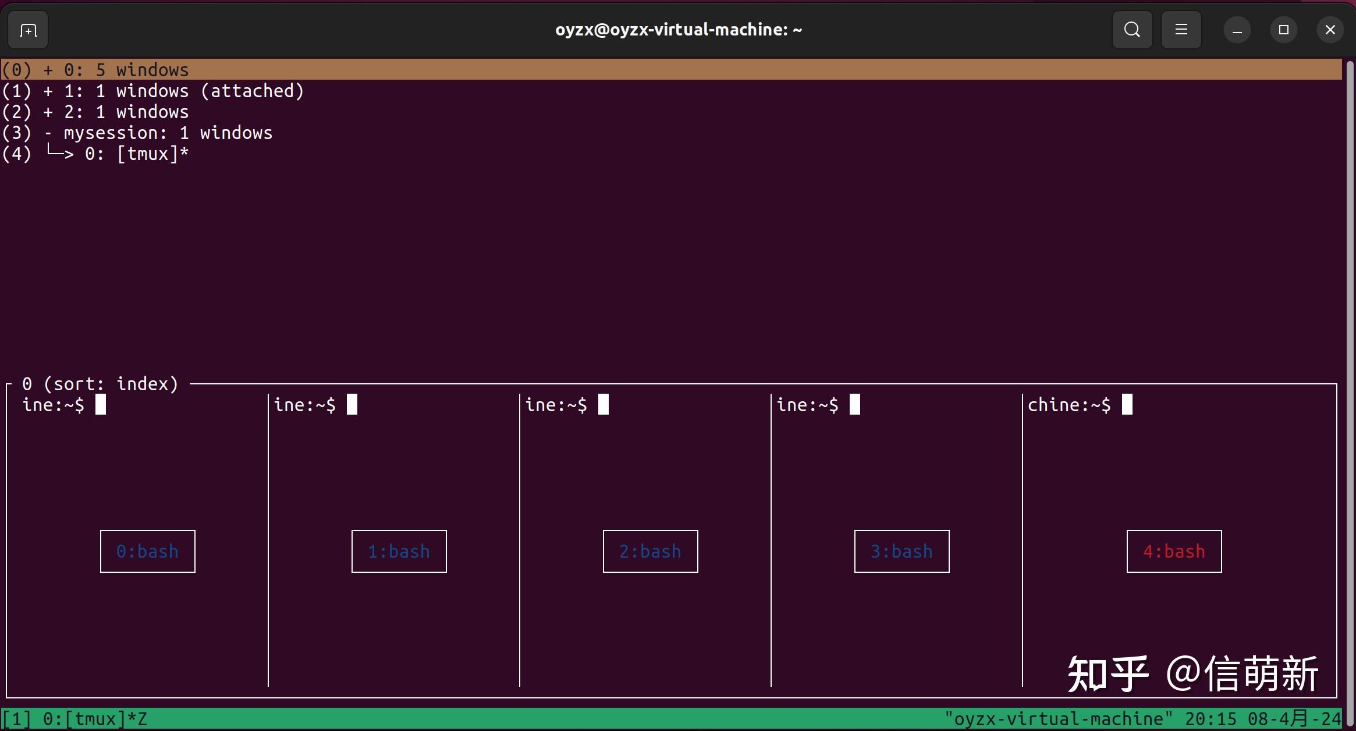Viewport: 1356px width, 731px height.
Task: Open the 4:bash window preview
Action: click(1173, 551)
